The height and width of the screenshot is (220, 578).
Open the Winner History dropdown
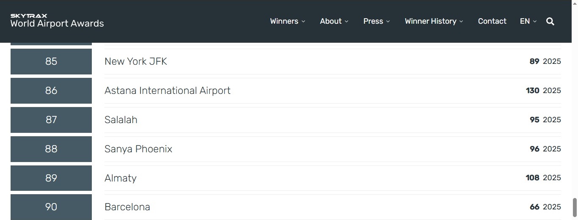click(434, 21)
